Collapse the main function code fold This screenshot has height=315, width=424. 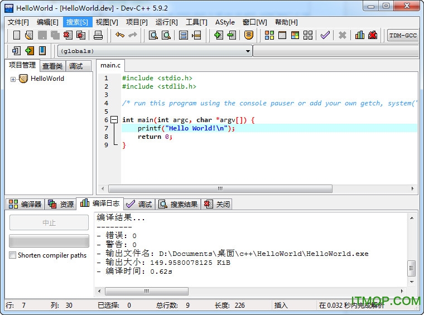pos(114,120)
